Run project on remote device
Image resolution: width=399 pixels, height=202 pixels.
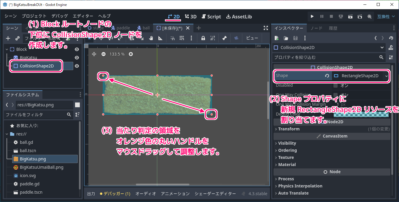341,17
